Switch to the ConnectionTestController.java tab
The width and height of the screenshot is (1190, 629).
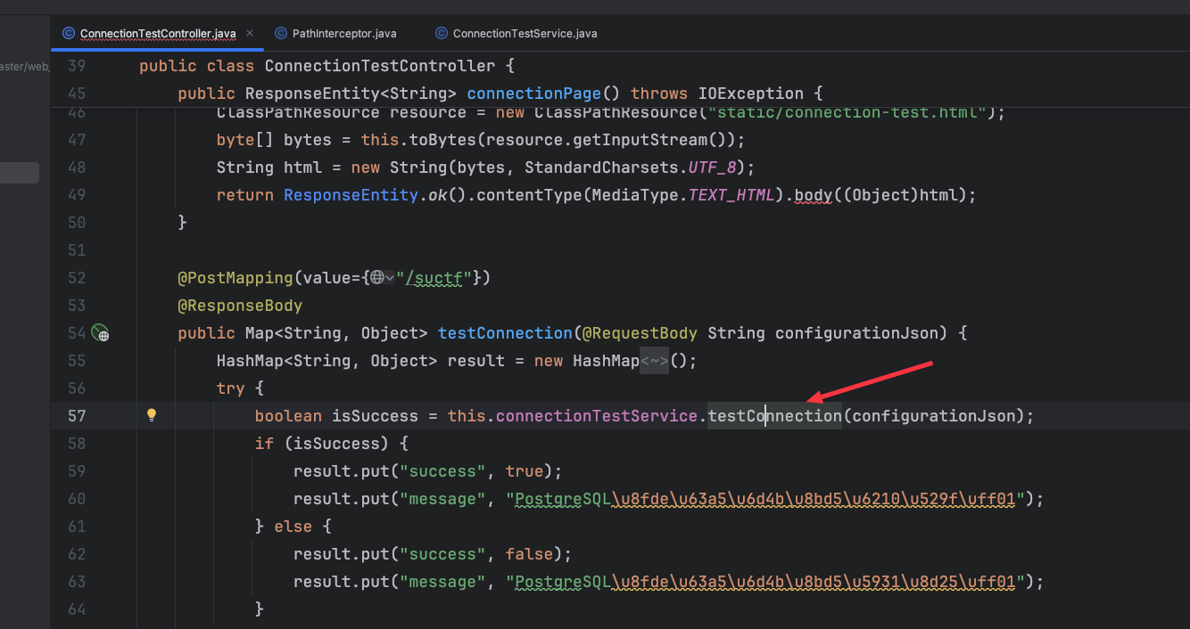pos(158,34)
